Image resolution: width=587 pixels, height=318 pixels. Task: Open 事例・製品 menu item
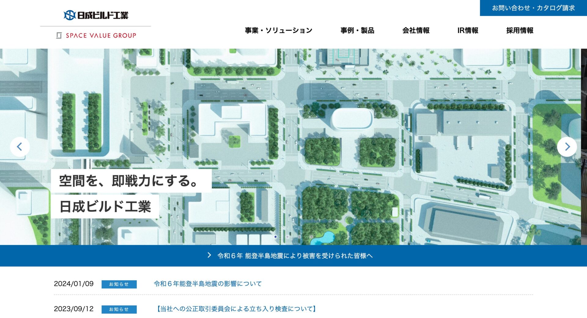click(357, 30)
